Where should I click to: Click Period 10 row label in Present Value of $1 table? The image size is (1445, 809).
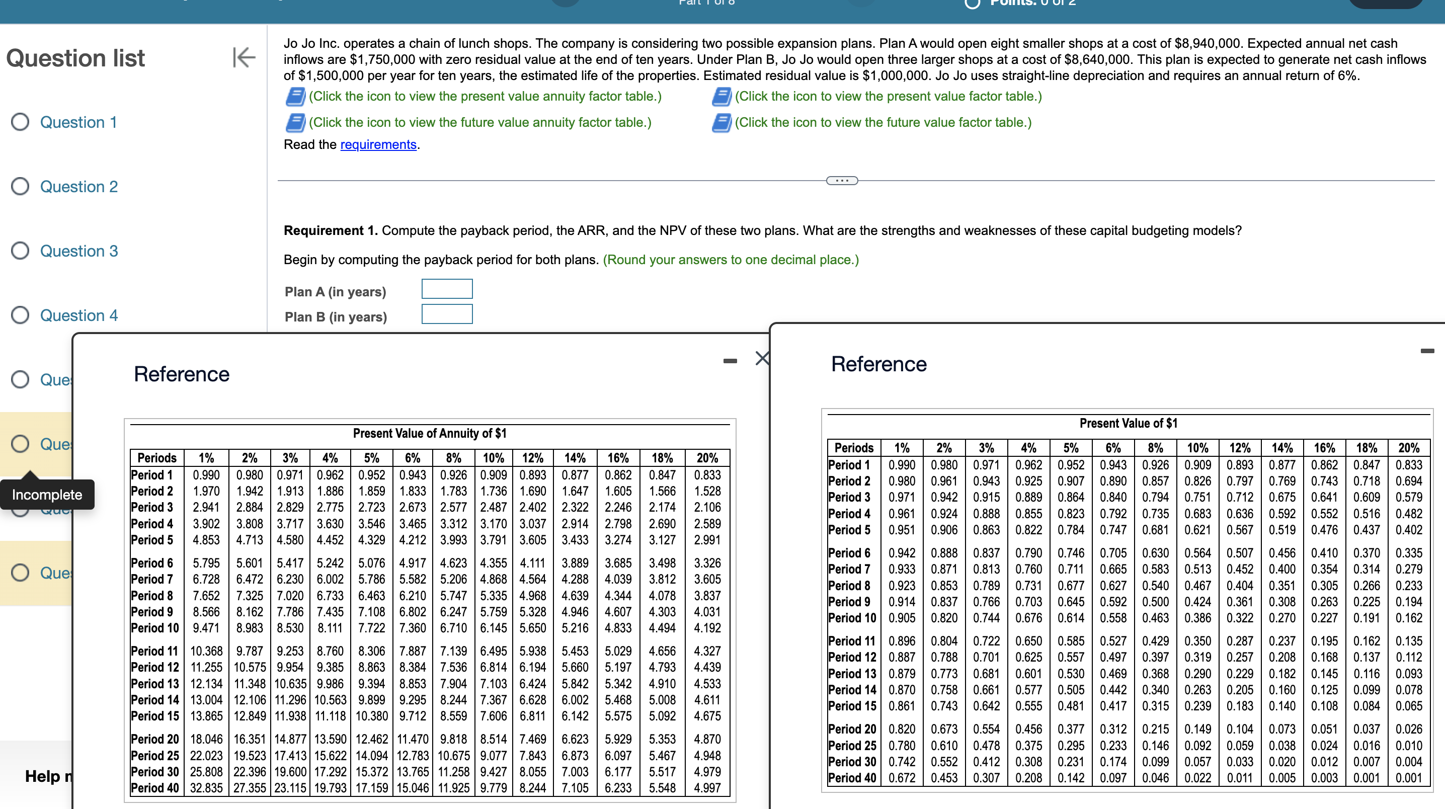click(x=852, y=618)
